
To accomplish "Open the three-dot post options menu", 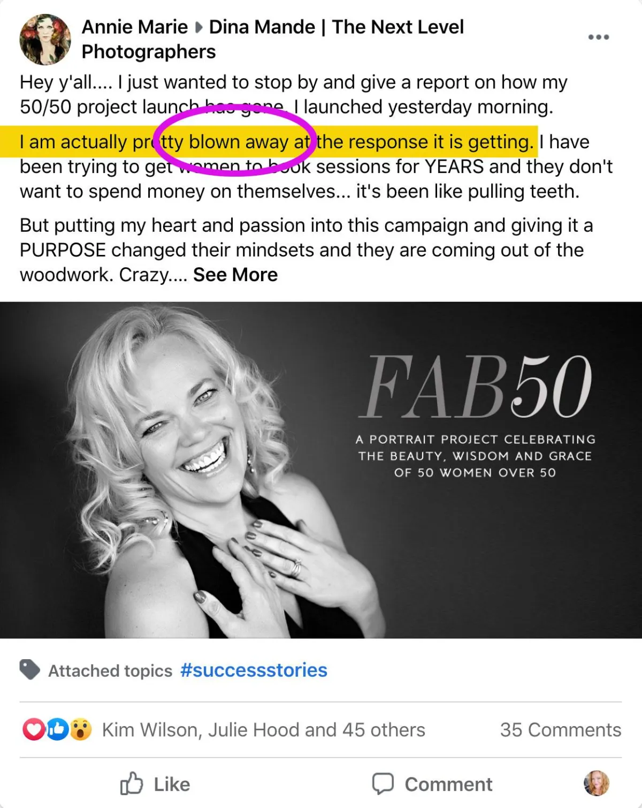I will coord(599,37).
